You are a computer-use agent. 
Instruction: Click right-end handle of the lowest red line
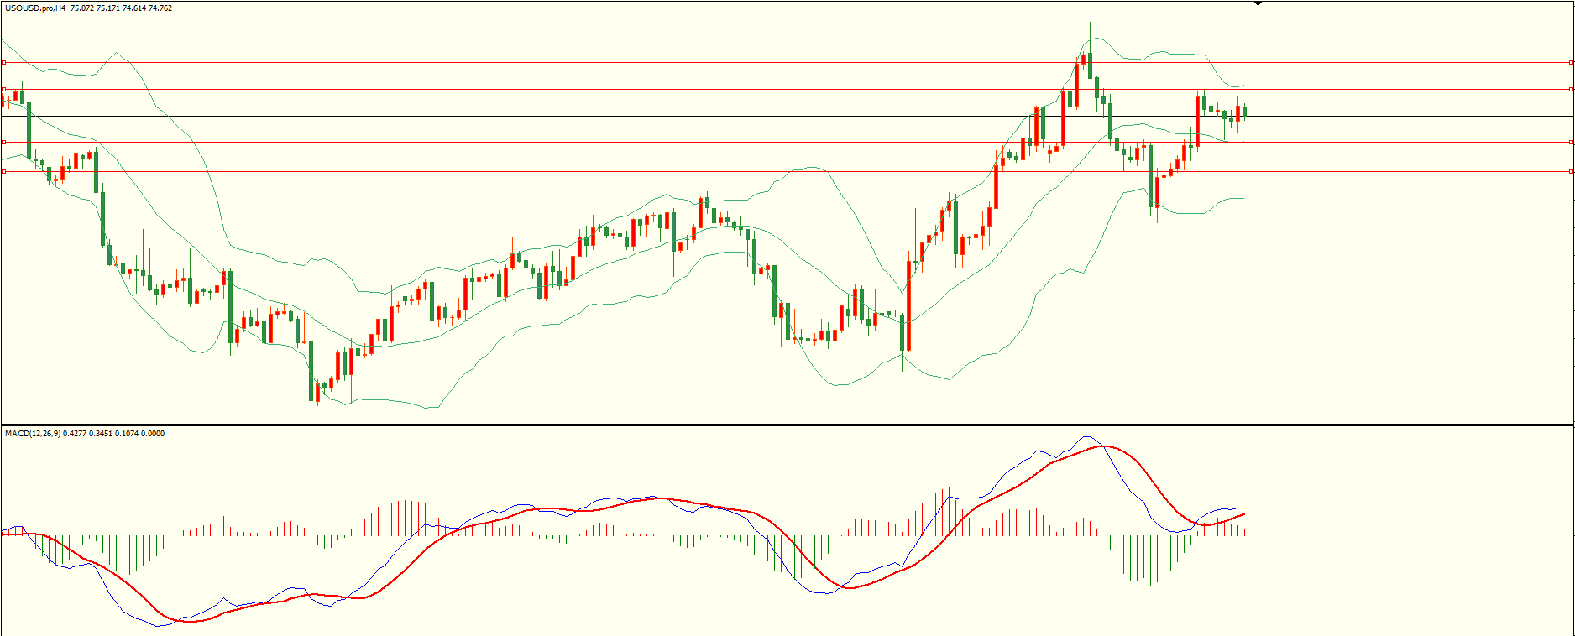[x=1571, y=171]
